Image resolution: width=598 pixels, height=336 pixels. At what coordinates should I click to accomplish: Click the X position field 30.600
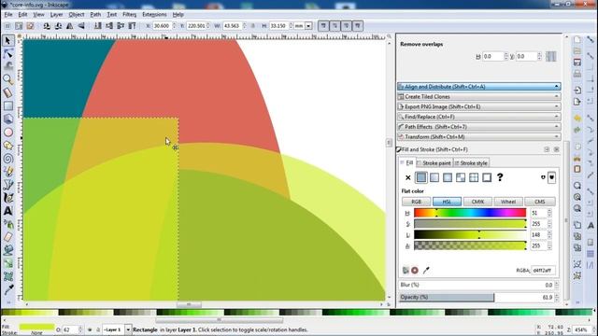(162, 26)
